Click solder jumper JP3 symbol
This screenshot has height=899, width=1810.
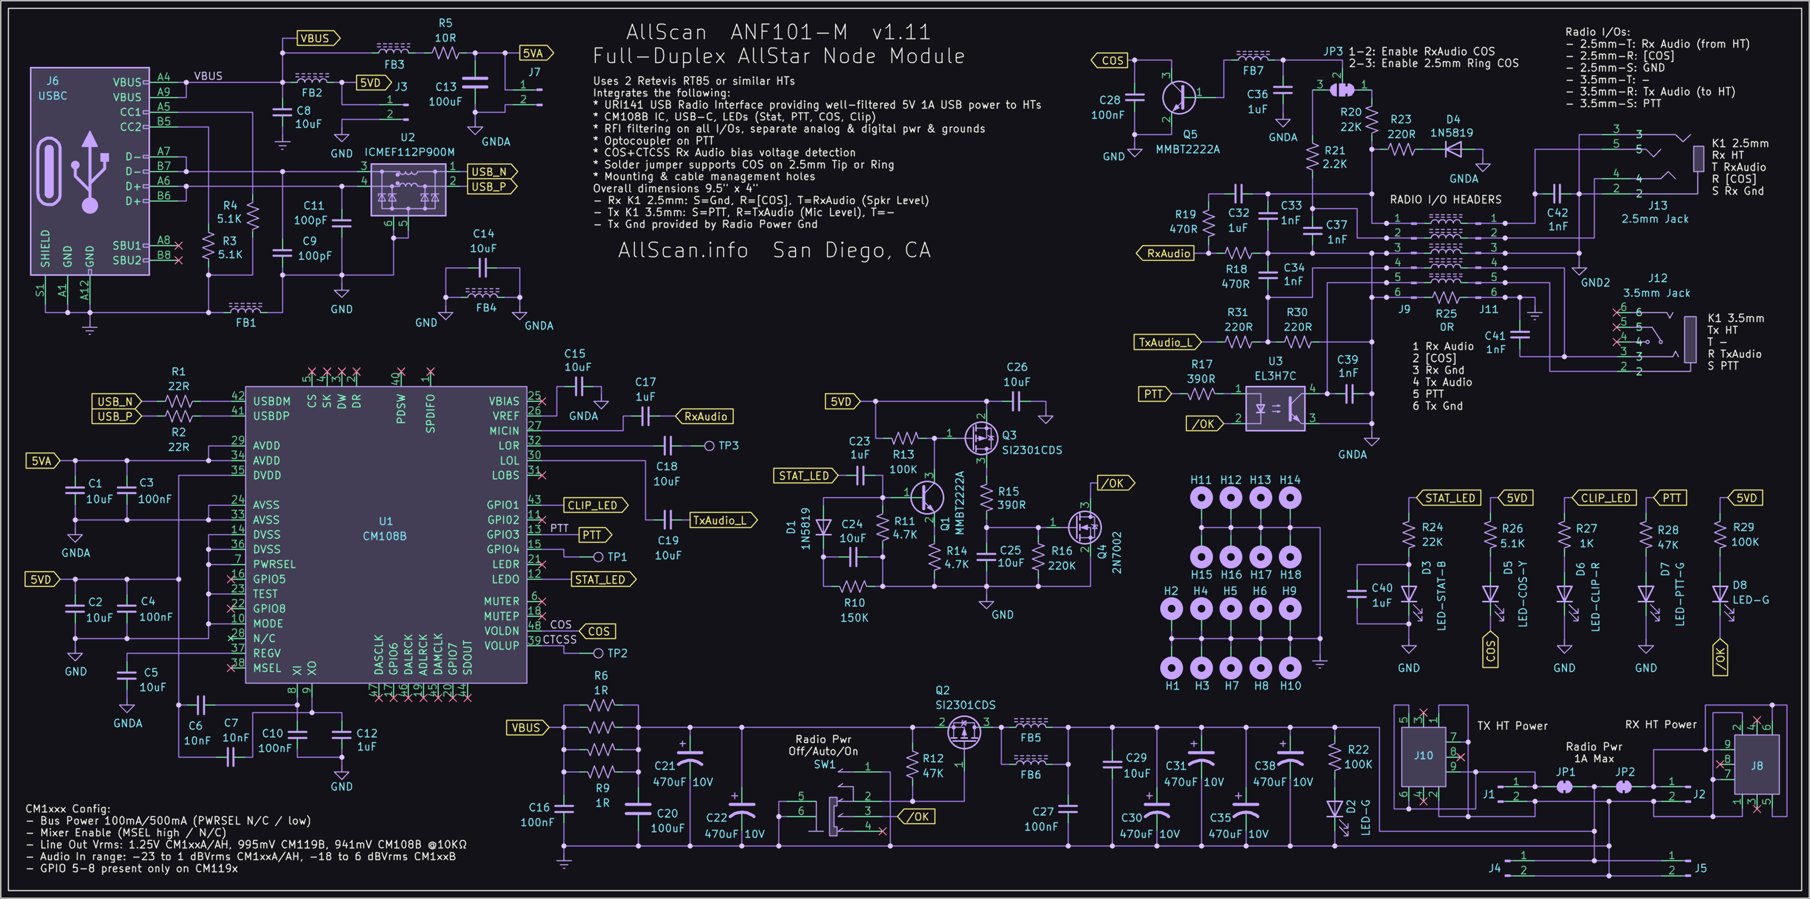point(1342,90)
